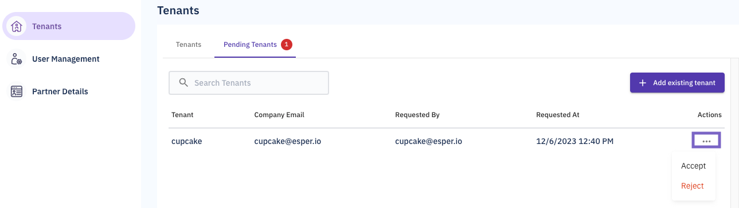Screen dimensions: 739x208
Task: Click the User Management person-gear icon
Action: [x=17, y=59]
